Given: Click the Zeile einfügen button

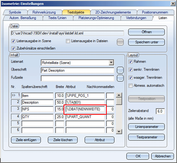Looking at the screenshot, I should (x=26, y=140).
